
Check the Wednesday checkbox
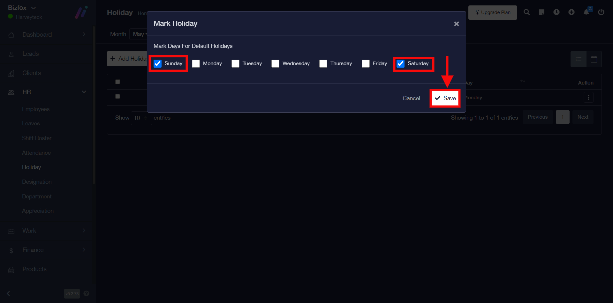tap(275, 64)
